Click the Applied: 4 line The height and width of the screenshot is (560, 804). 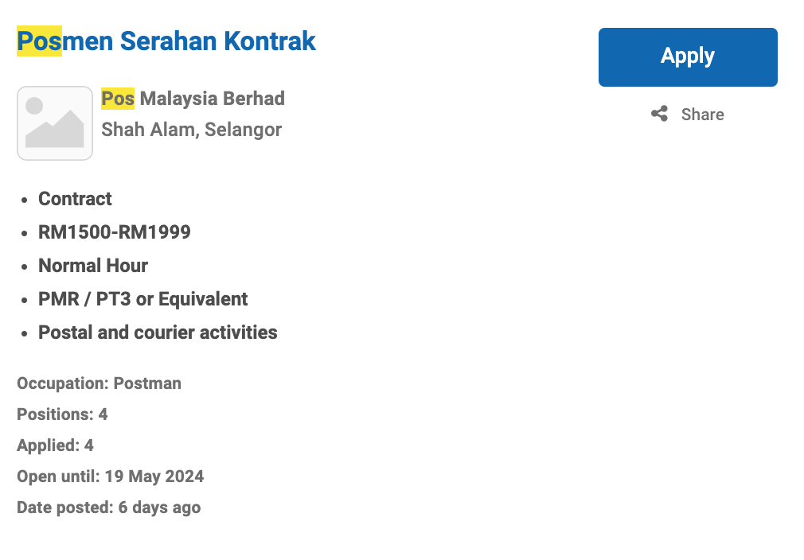(x=56, y=445)
